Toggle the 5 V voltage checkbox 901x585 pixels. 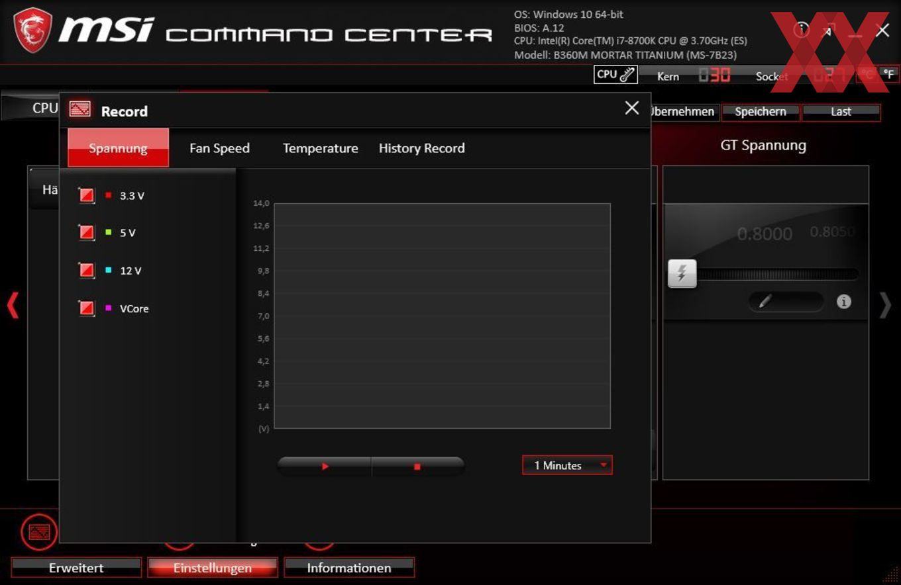87,232
